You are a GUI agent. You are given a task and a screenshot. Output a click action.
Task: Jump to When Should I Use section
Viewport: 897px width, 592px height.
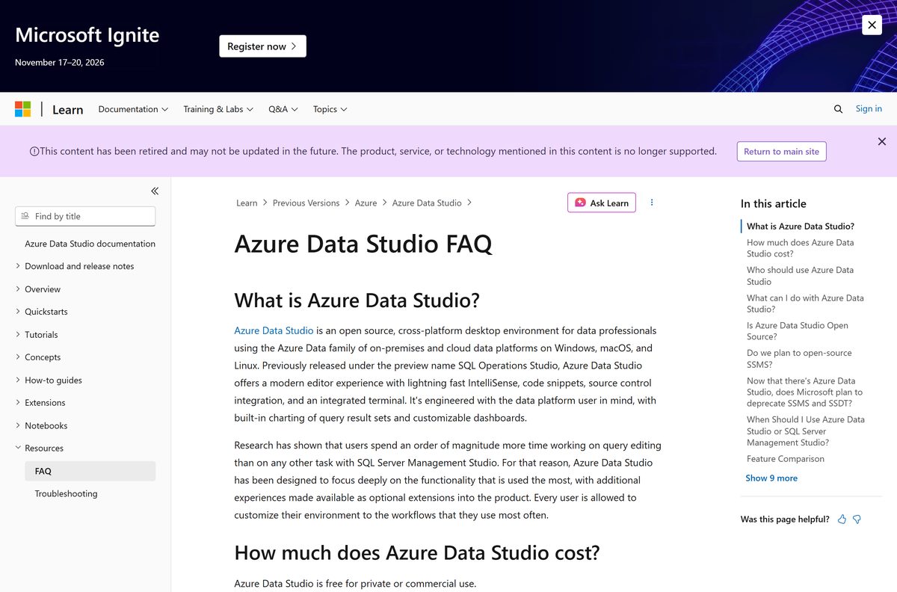806,431
